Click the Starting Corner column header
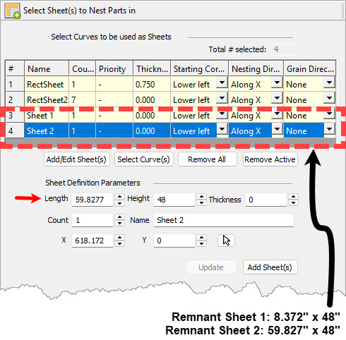346x340 pixels. coord(200,68)
